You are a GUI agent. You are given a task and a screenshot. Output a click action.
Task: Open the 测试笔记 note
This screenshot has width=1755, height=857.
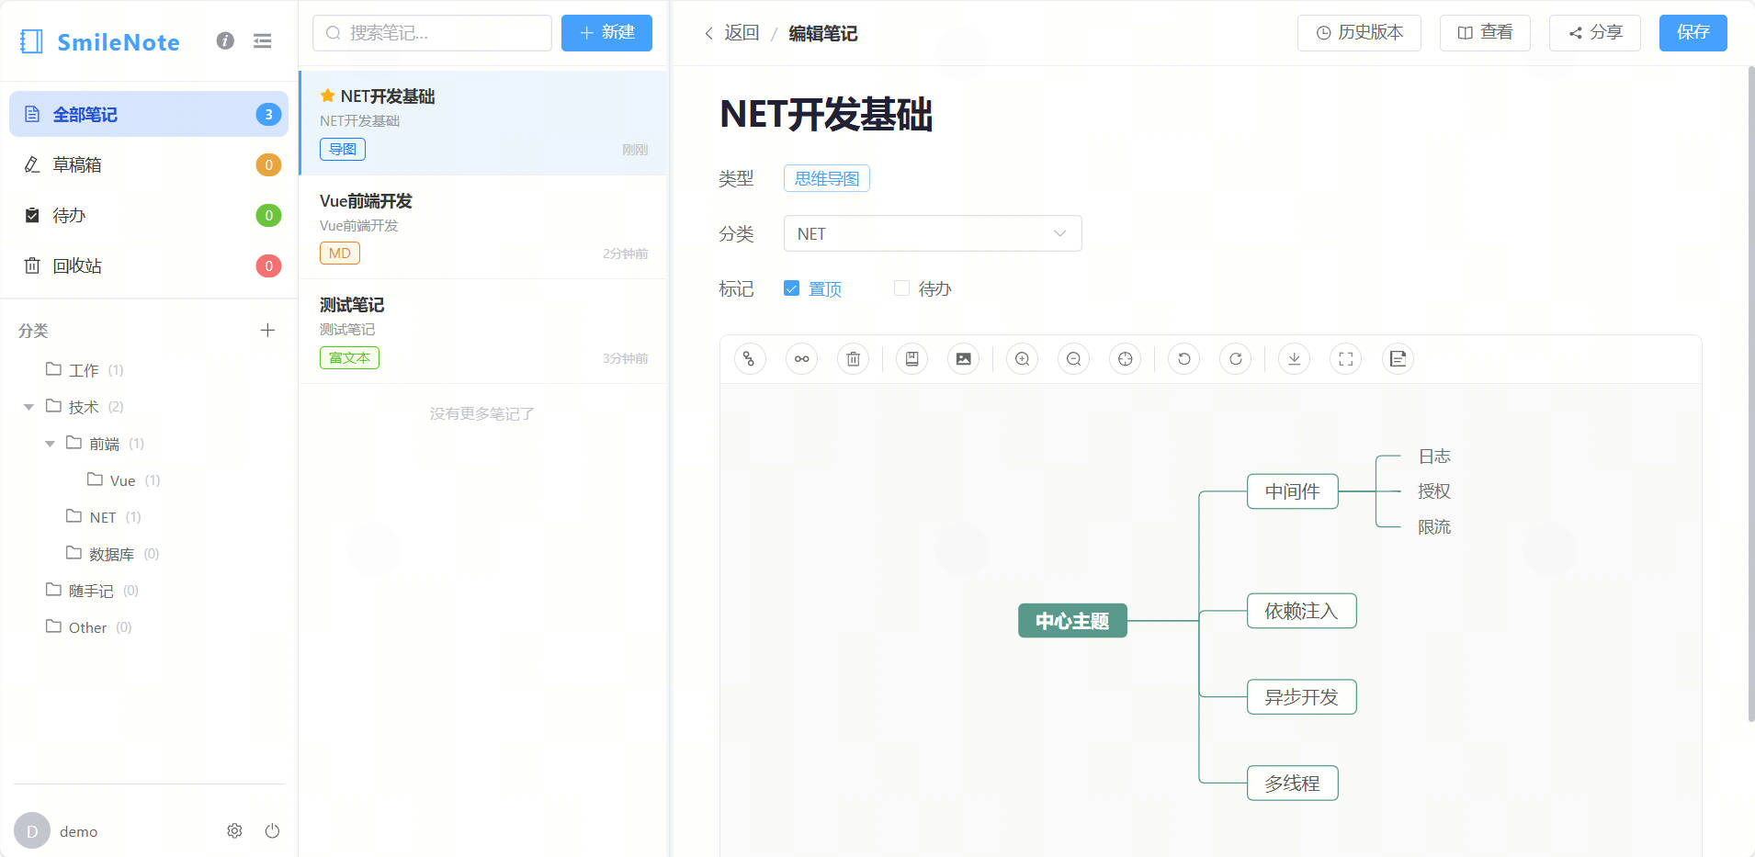[x=483, y=332]
